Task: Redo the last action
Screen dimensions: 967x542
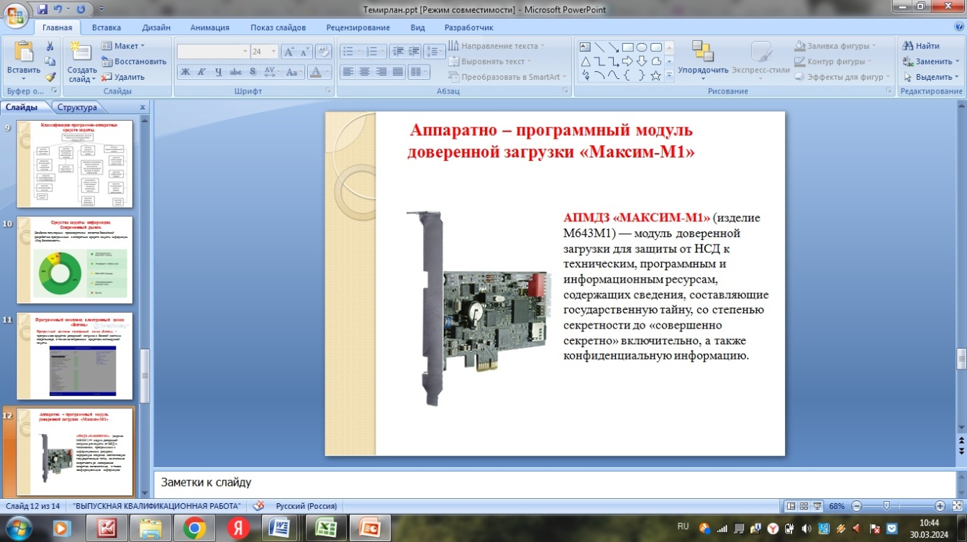Action: [x=80, y=9]
